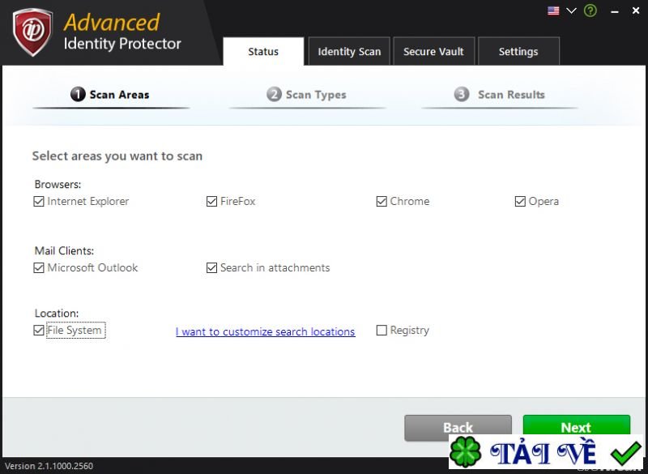Close the Identity Protector window

pos(636,11)
